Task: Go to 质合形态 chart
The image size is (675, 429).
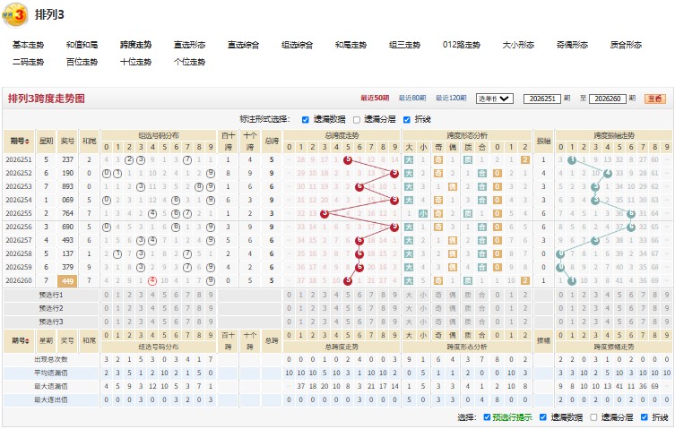Action: click(x=626, y=45)
